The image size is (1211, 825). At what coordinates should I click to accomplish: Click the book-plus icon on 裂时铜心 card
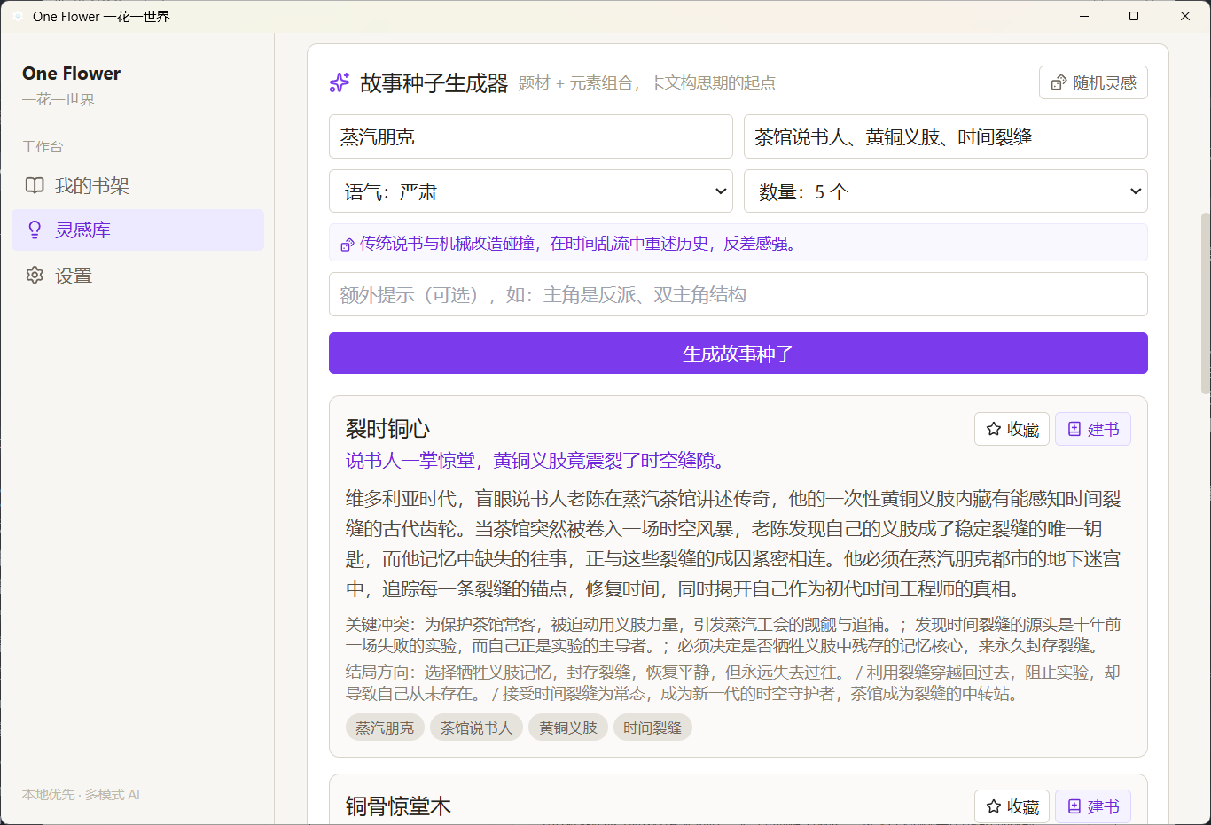coord(1074,429)
